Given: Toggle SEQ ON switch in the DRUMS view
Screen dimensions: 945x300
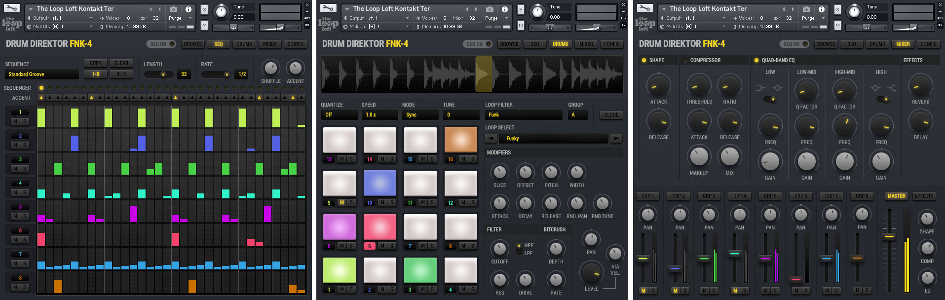Looking at the screenshot, I should 479,44.
